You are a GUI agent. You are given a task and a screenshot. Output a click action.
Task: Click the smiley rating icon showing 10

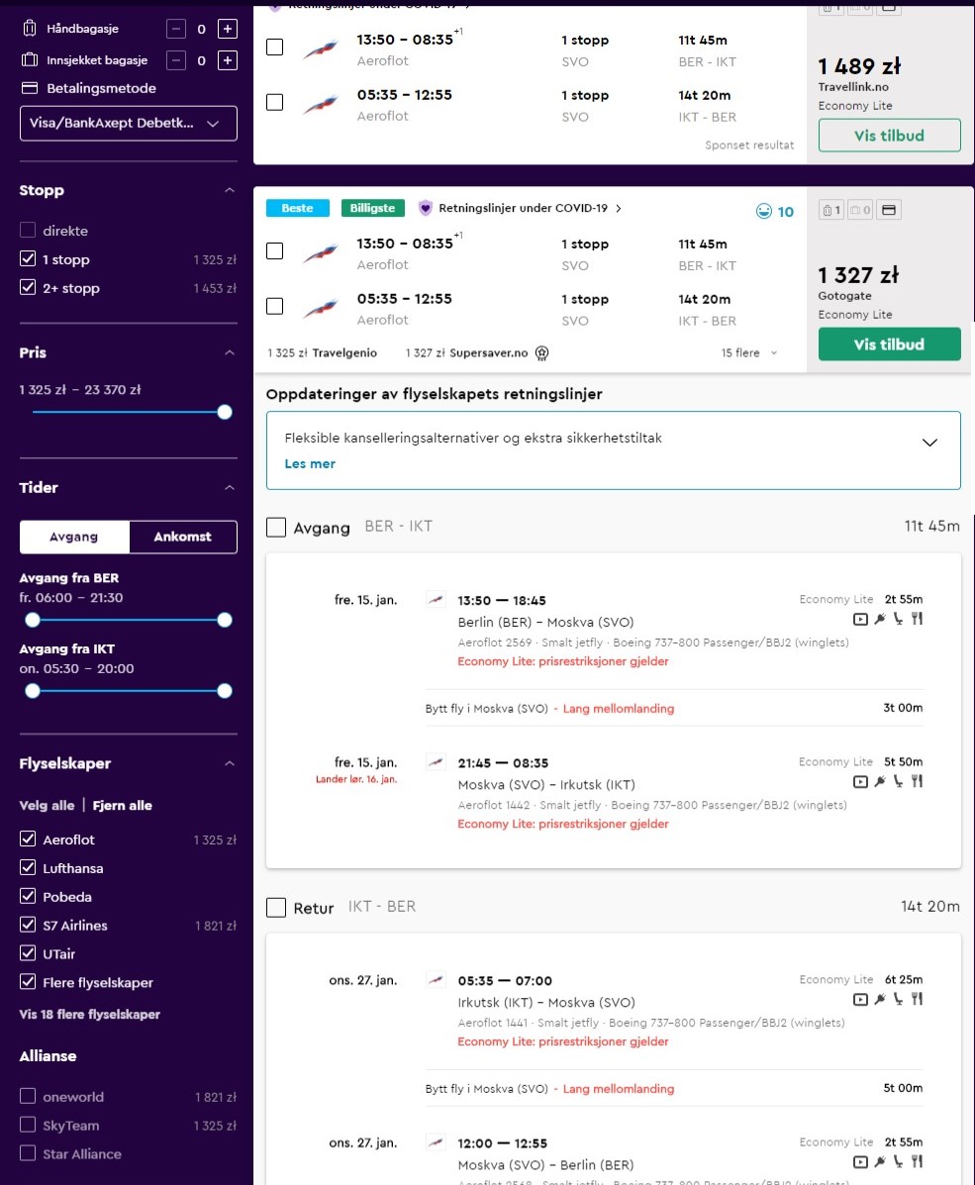click(x=764, y=212)
